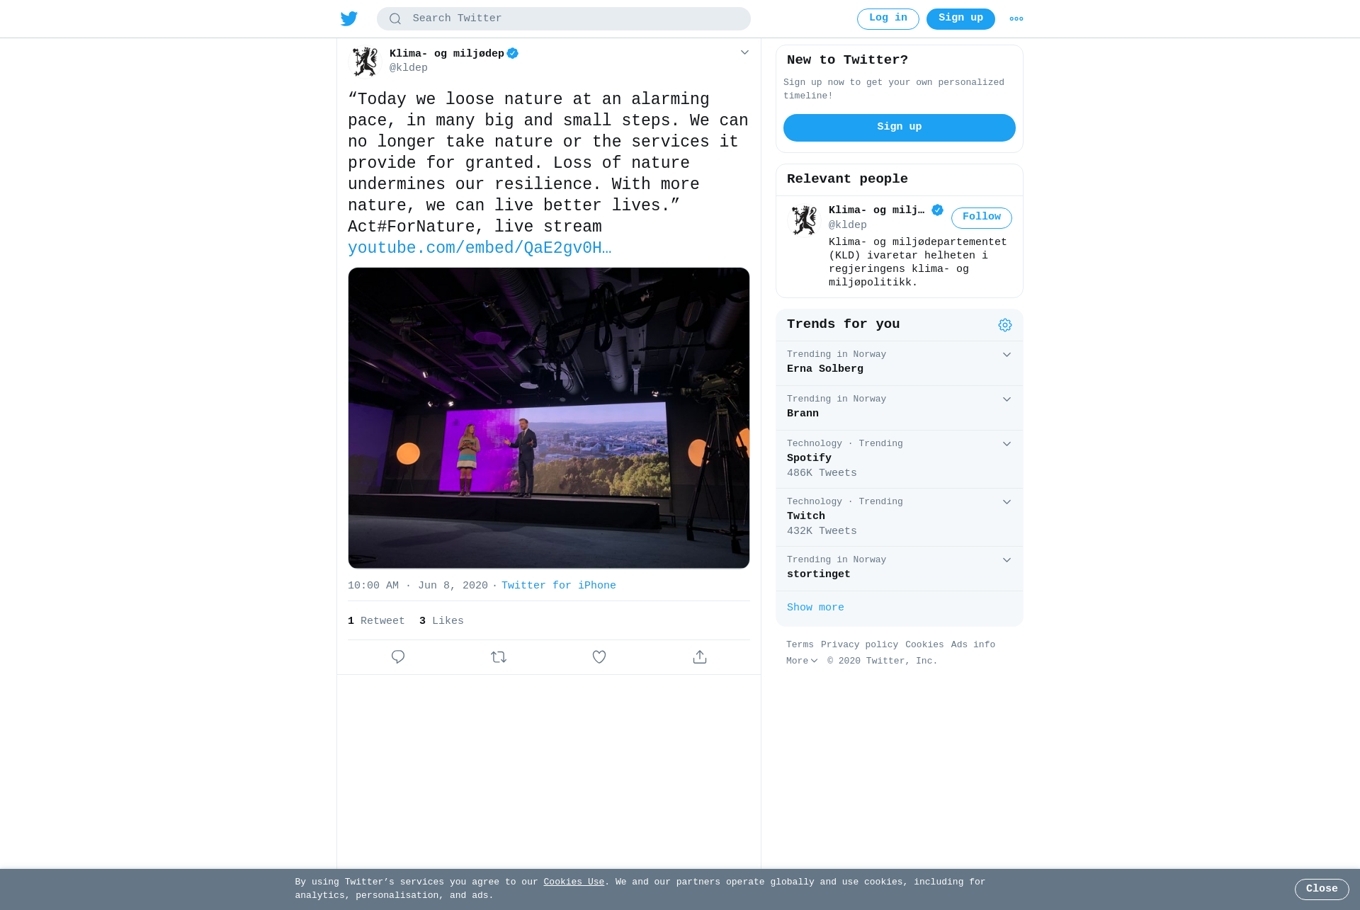Open the More dropdown in the footer
1360x910 pixels.
click(801, 661)
